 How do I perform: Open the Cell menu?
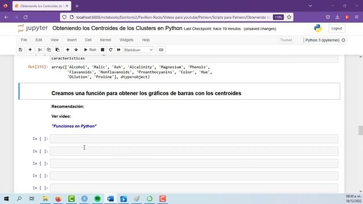(88, 40)
